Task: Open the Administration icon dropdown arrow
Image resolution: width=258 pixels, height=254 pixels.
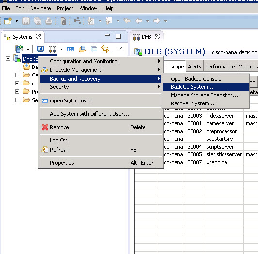Action: tap(61, 49)
